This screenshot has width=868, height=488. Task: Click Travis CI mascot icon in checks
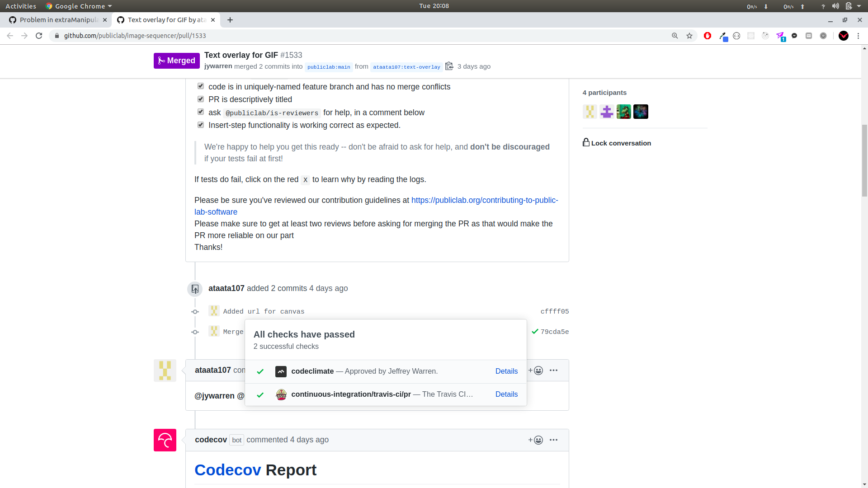(281, 394)
